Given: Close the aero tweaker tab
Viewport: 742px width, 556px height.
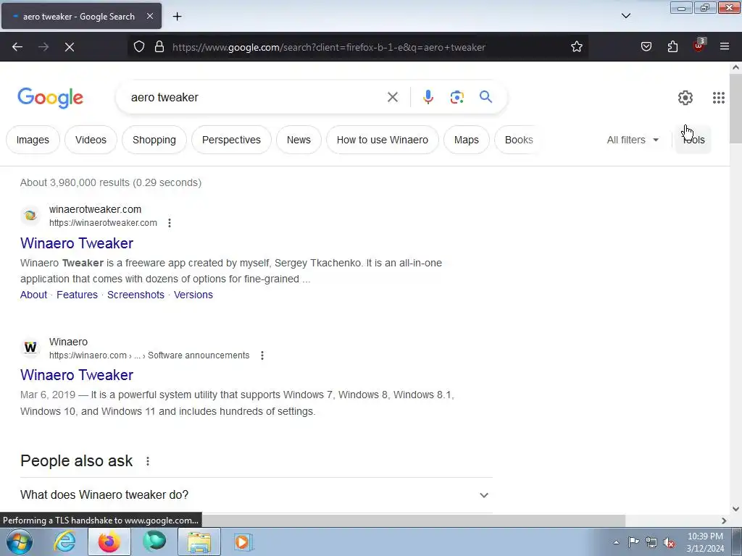Looking at the screenshot, I should 149,17.
